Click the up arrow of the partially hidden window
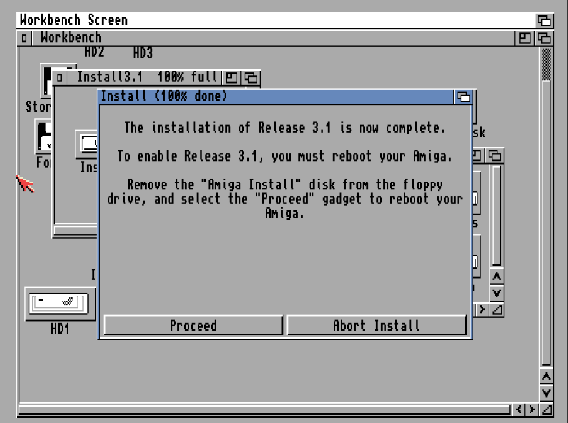Screen dimensions: 568x423 (x=497, y=277)
